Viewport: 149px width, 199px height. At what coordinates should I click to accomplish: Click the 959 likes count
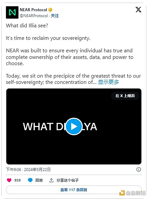(17, 180)
